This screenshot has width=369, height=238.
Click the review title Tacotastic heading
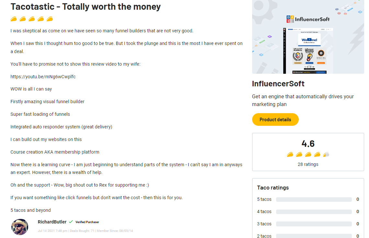(85, 6)
